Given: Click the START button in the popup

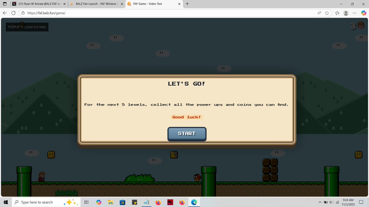Looking at the screenshot, I should [x=187, y=134].
